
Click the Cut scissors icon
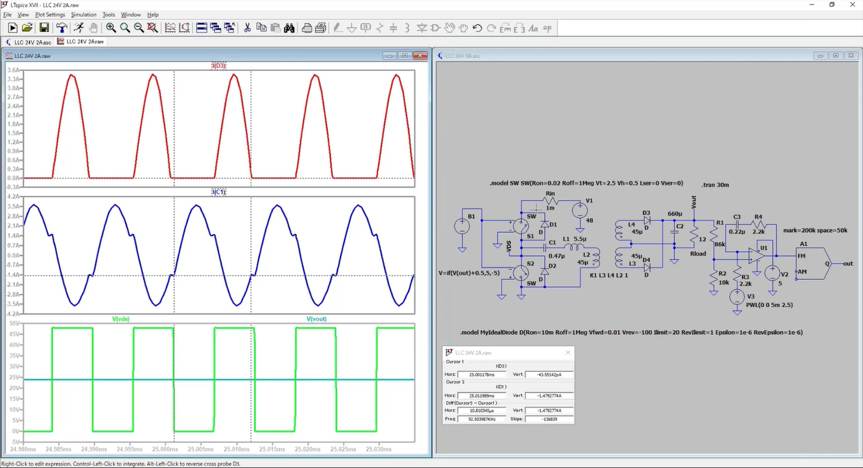point(247,27)
